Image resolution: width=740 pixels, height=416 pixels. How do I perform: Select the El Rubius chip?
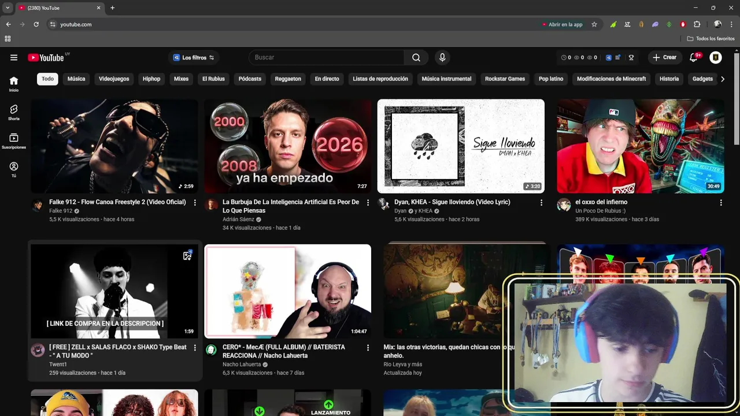point(213,79)
